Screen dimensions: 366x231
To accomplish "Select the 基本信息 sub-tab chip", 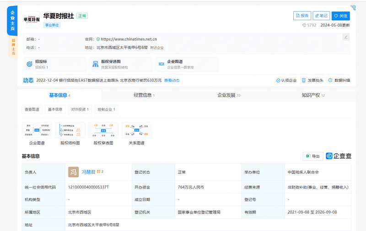I will 55,109.
